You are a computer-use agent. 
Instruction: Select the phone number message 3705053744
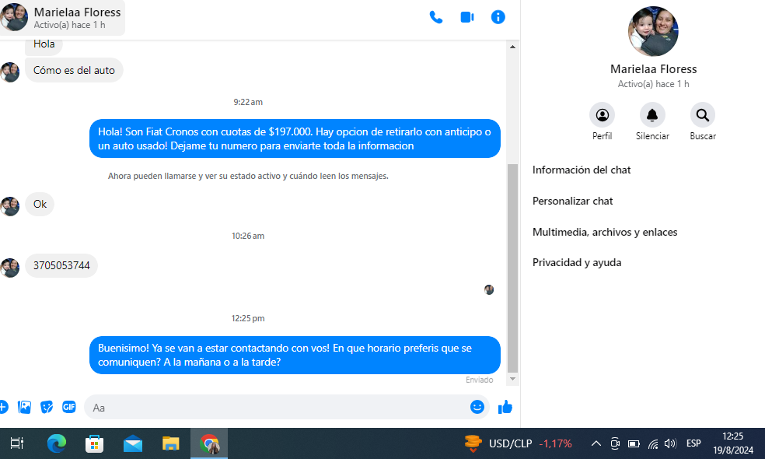[x=61, y=265]
